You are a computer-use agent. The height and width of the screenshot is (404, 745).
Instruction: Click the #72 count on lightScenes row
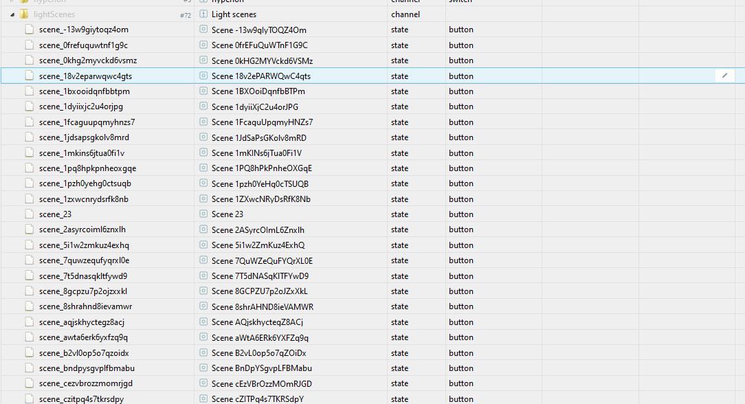(x=186, y=15)
